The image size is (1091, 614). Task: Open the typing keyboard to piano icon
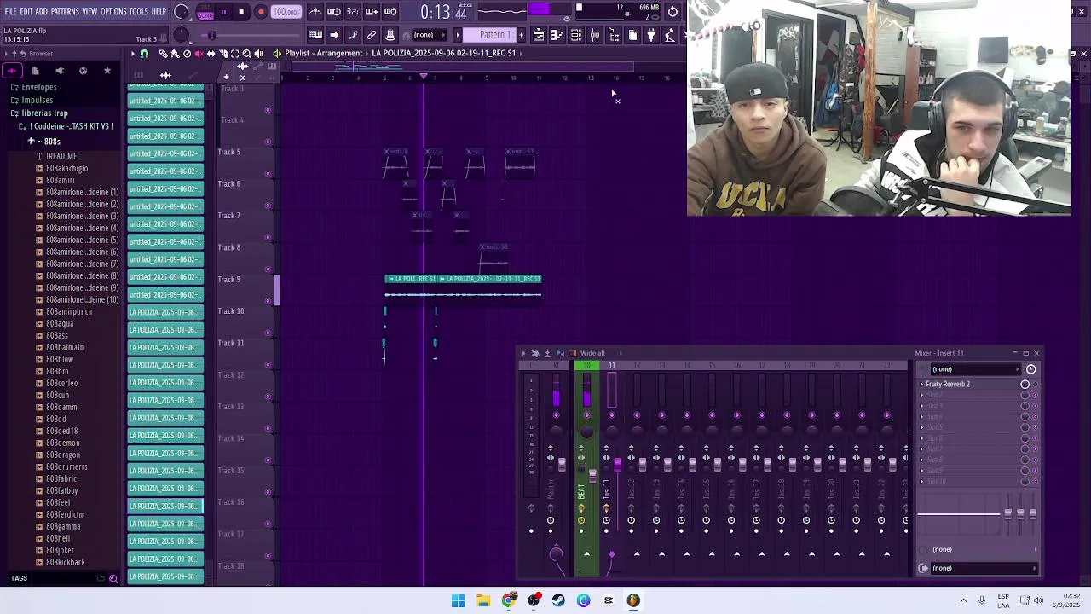pos(315,35)
